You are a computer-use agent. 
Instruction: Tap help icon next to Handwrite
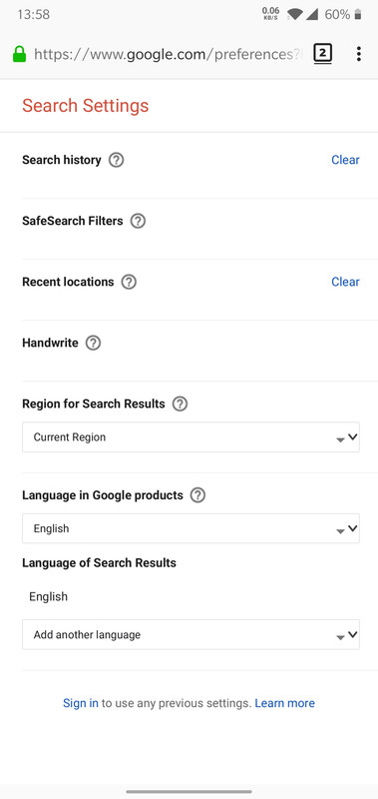pyautogui.click(x=93, y=343)
